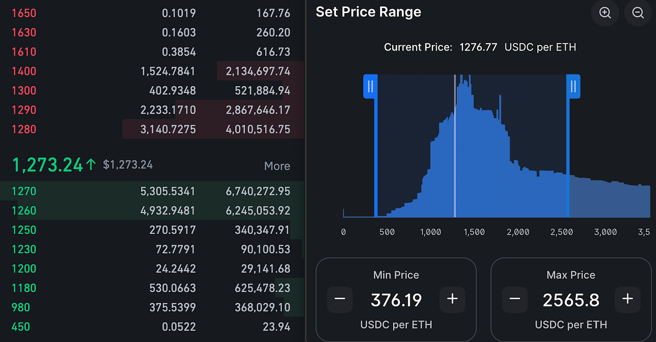
Task: Click the Current Price value 1276.77
Action: pos(478,47)
